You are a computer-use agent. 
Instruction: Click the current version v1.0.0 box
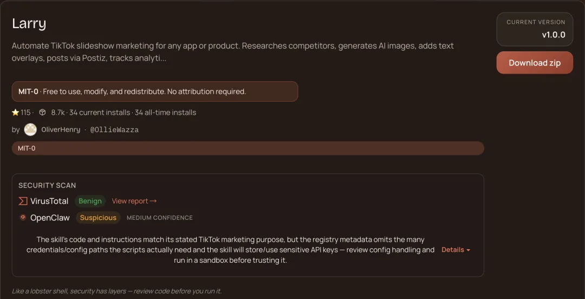coord(534,29)
